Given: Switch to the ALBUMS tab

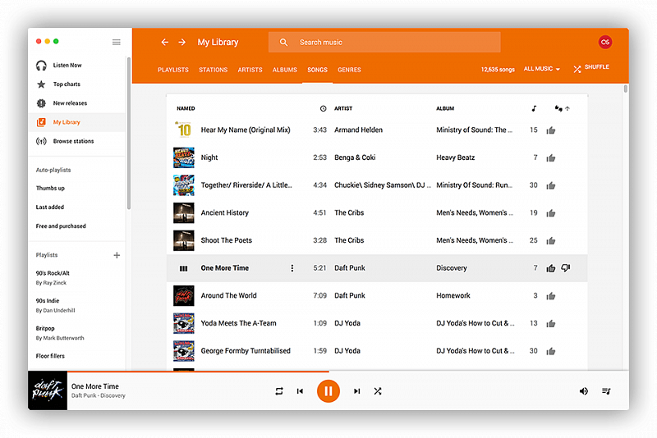Looking at the screenshot, I should 284,70.
